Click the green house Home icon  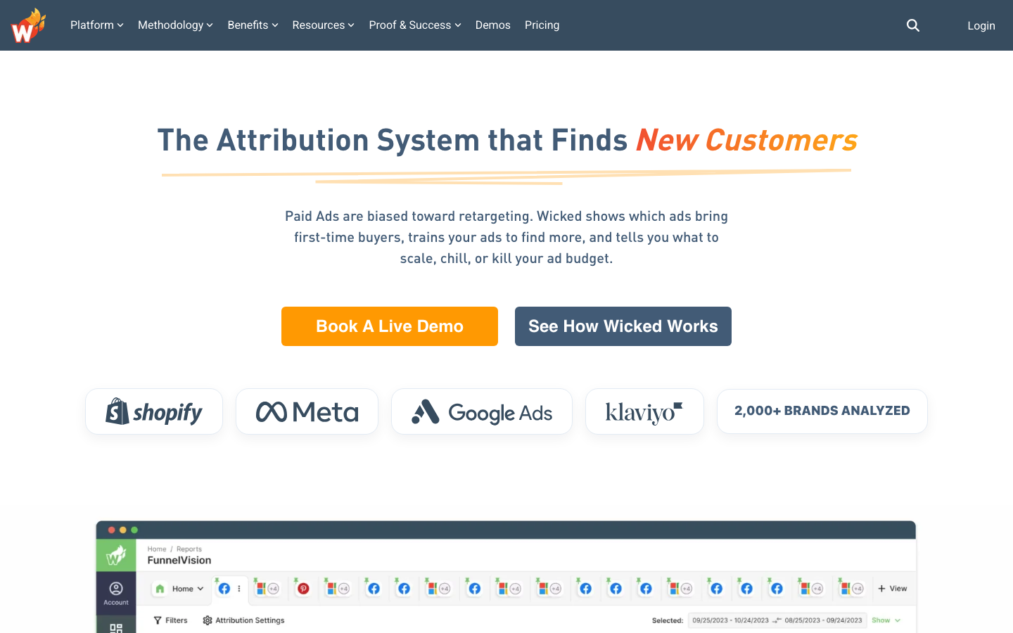160,589
